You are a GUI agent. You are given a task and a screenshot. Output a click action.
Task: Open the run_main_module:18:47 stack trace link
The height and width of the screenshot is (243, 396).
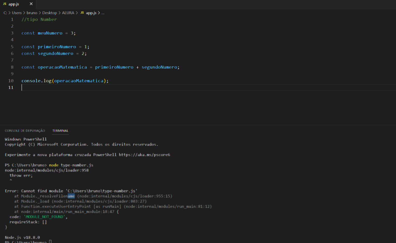pyautogui.click(x=68, y=212)
